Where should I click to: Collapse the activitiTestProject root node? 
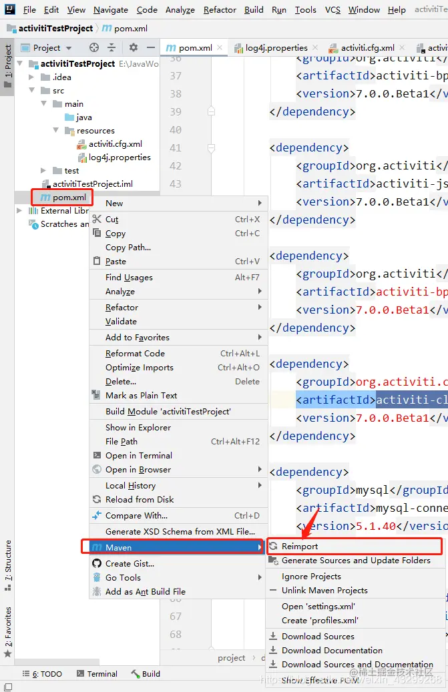pyautogui.click(x=20, y=63)
